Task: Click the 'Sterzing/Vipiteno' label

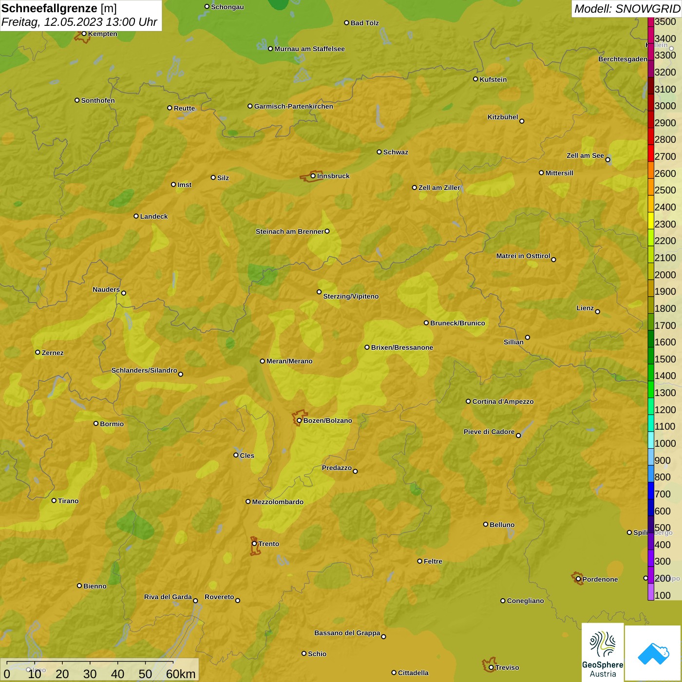Action: coord(351,296)
